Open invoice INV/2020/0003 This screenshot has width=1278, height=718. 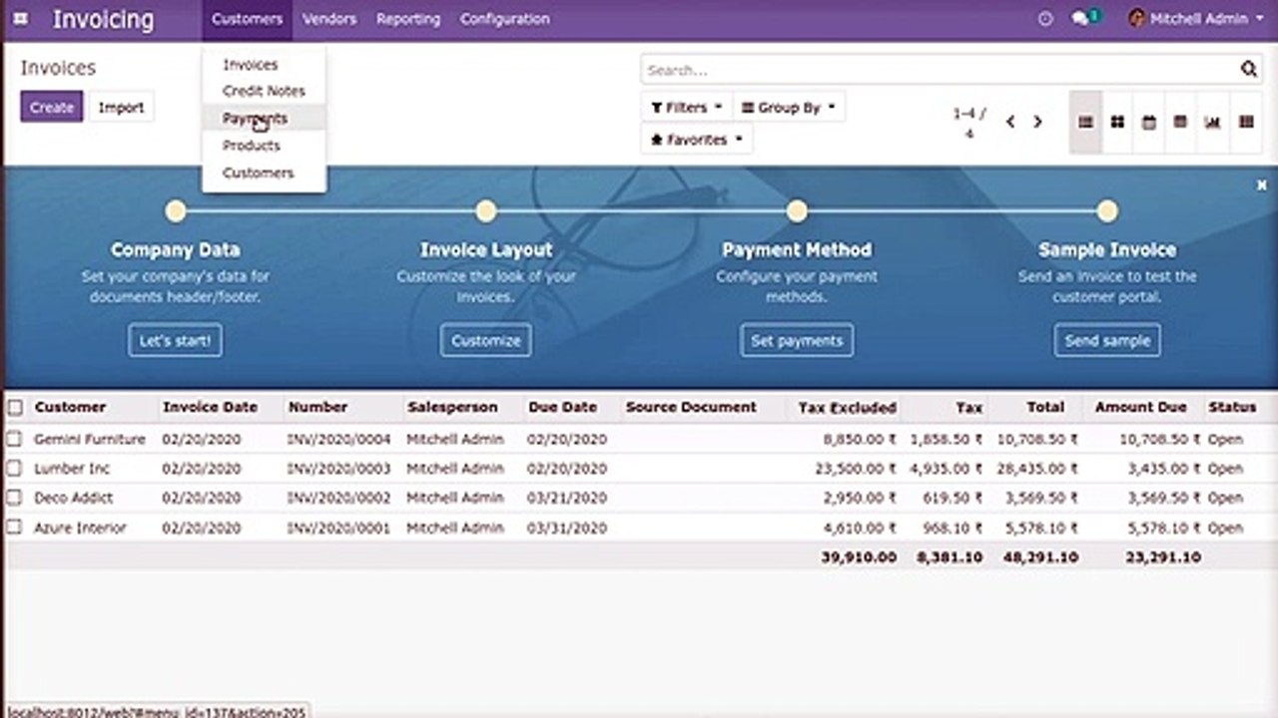click(x=338, y=468)
